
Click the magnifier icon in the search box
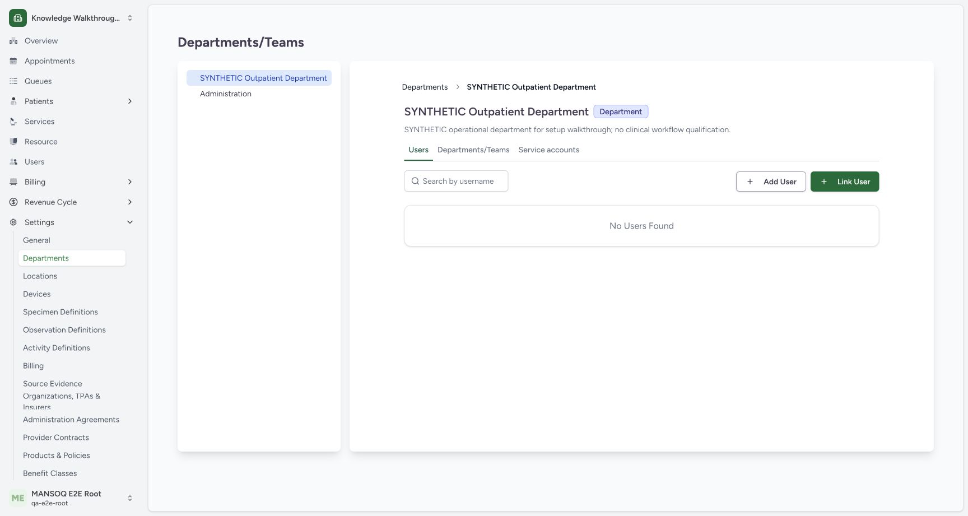click(x=415, y=181)
